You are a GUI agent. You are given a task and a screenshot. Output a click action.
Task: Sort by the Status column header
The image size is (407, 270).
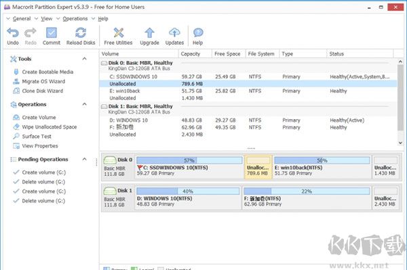[360, 54]
